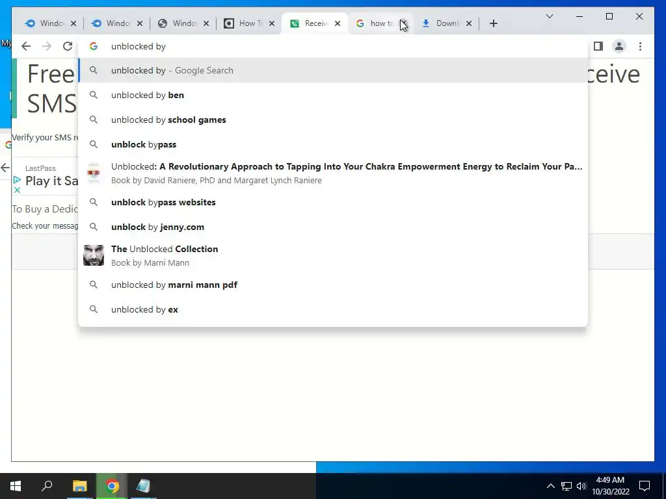Open the Chrome profile avatar
This screenshot has height=499, width=666.
(619, 46)
